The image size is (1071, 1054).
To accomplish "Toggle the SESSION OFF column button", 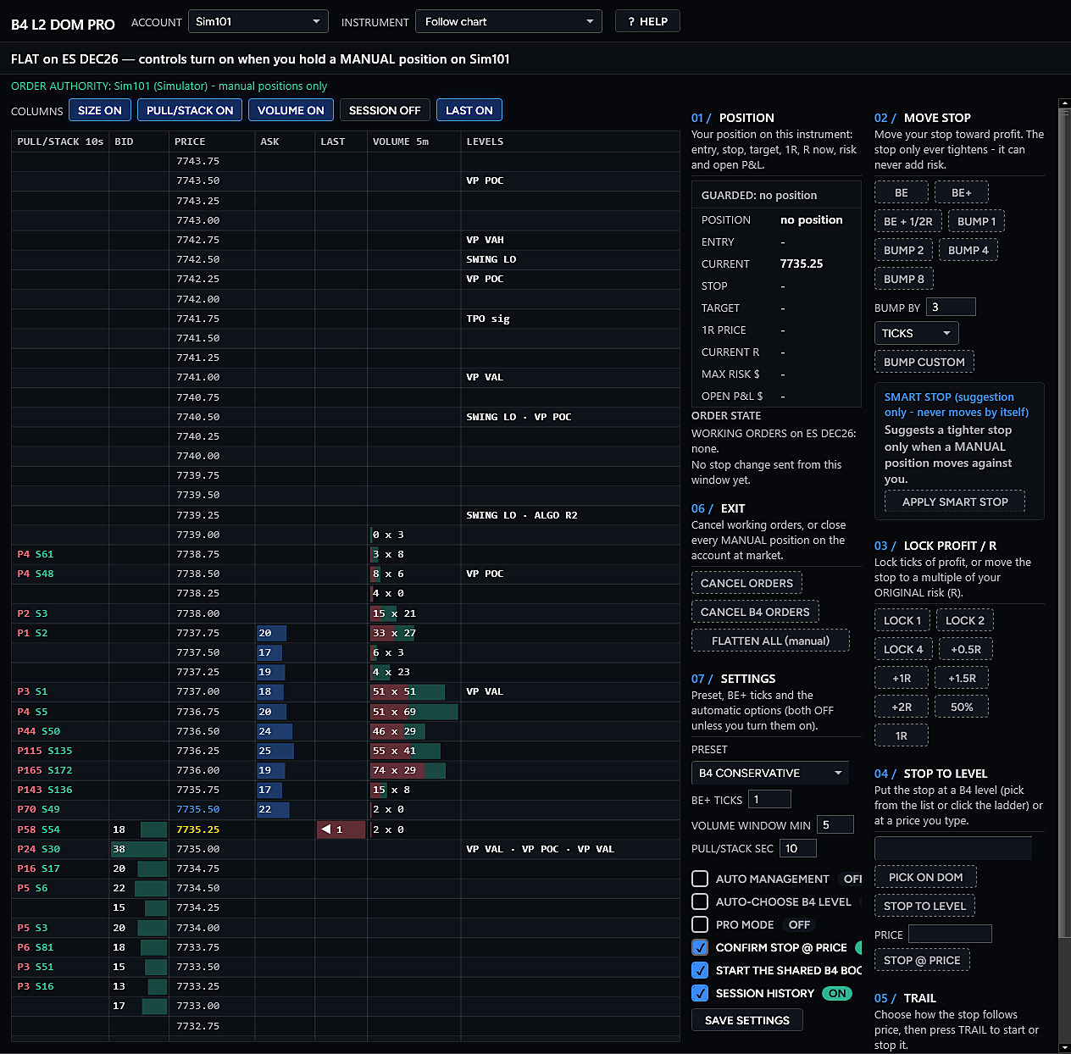I will 385,110.
